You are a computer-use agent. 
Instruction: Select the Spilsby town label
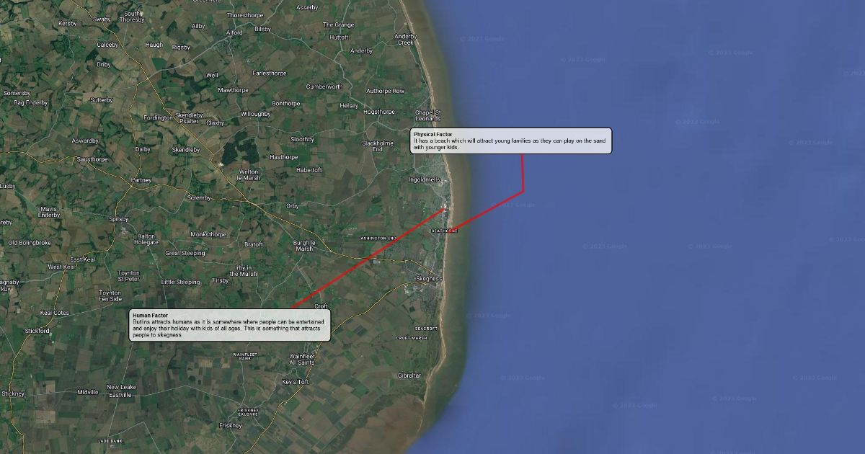[x=118, y=219]
